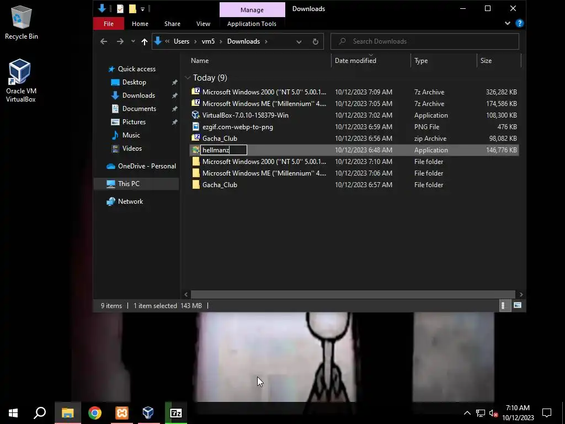Open the Notifications action center
Image resolution: width=565 pixels, height=424 pixels.
(547, 413)
